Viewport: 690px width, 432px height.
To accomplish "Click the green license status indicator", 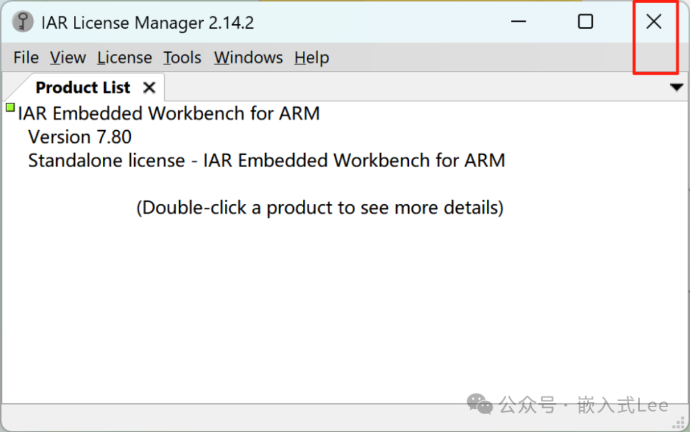I will tap(10, 108).
